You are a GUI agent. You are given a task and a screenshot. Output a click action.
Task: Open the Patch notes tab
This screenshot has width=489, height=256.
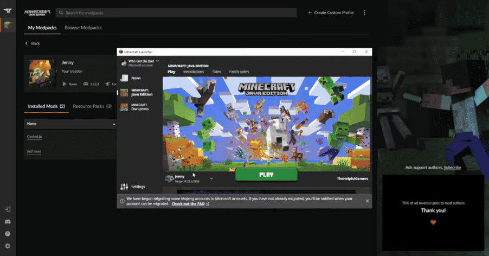coord(239,72)
